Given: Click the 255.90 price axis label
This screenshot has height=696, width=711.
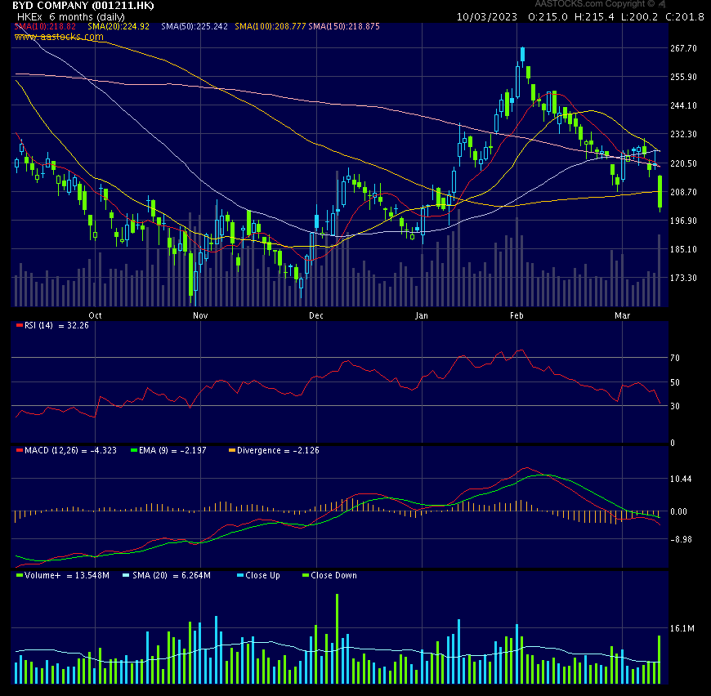Looking at the screenshot, I should tap(683, 77).
